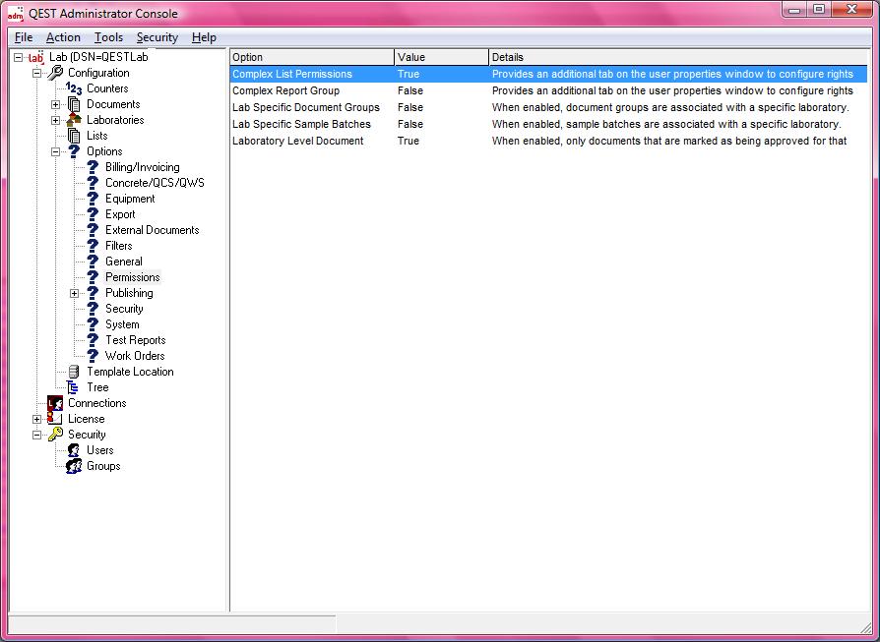Collapse the Options tree node
The height and width of the screenshot is (642, 880).
pyautogui.click(x=56, y=151)
